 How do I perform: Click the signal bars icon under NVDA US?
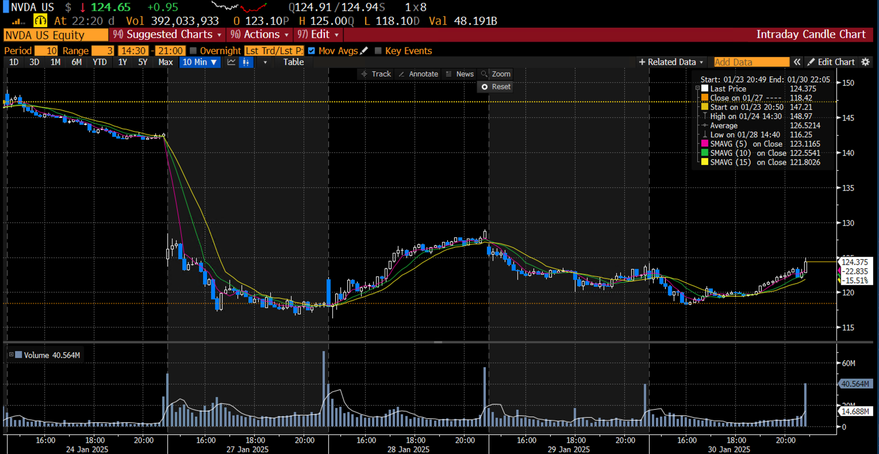(x=18, y=21)
